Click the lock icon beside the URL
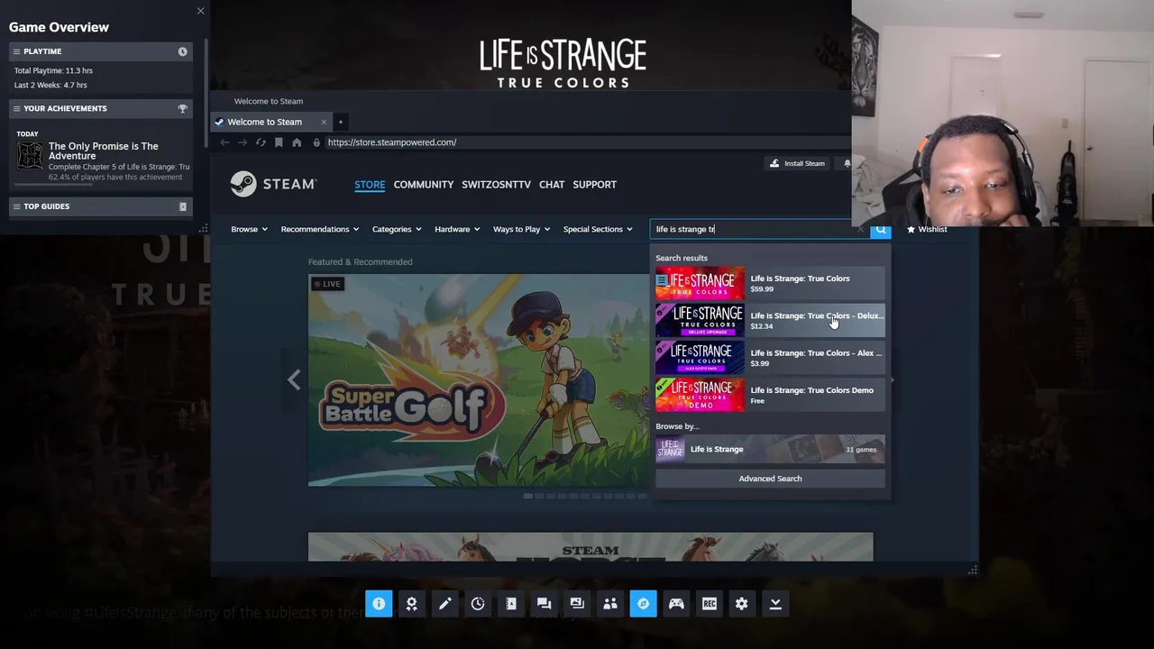1154x649 pixels. pyautogui.click(x=316, y=142)
